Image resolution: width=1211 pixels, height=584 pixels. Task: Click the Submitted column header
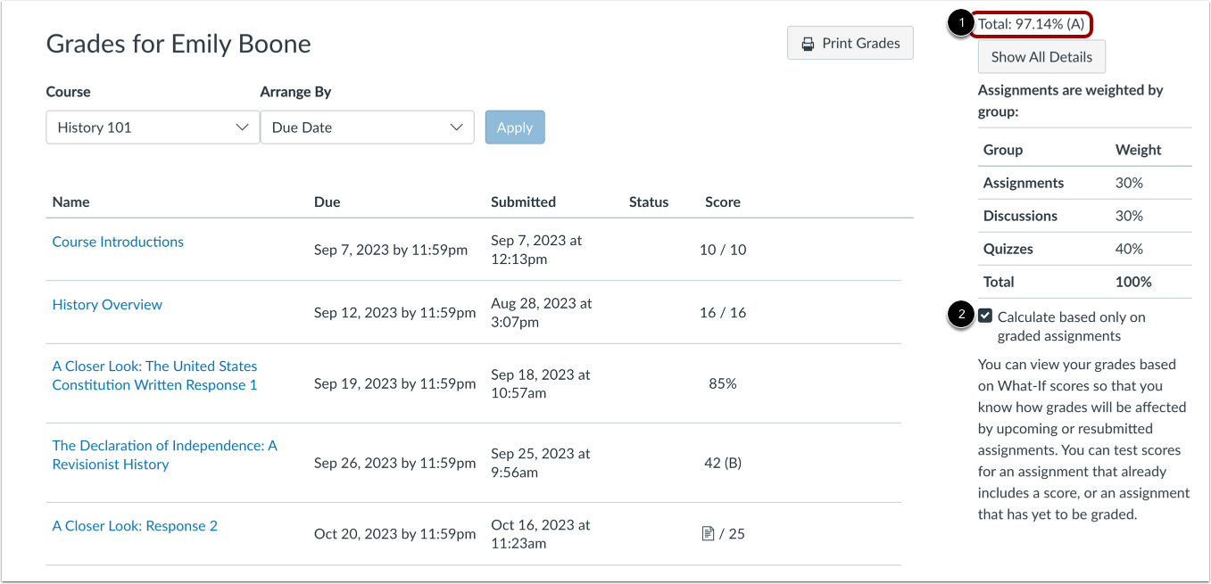523,202
